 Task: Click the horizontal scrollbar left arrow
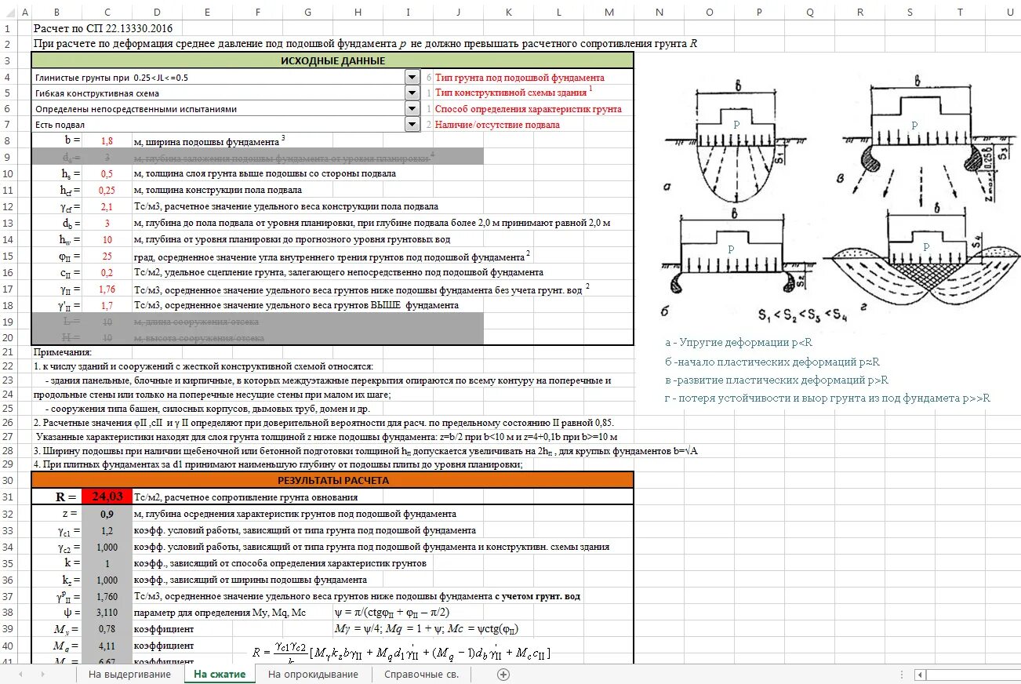click(921, 675)
